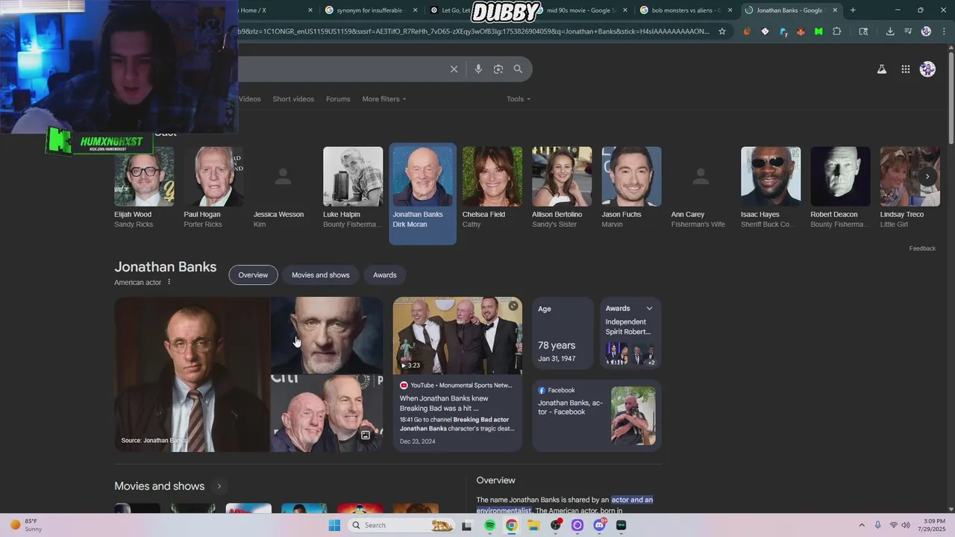Open a new browser tab
This screenshot has width=955, height=537.
coord(853,10)
